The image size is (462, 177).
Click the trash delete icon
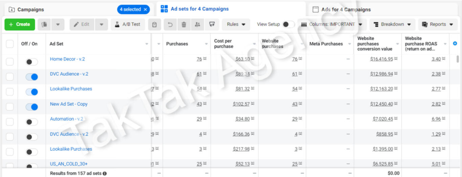pyautogui.click(x=184, y=24)
